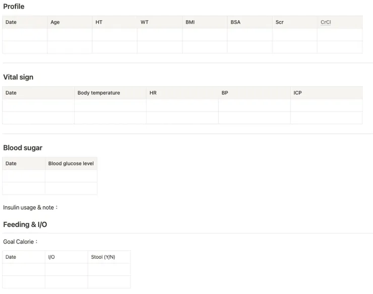Click the CrCl column header
This screenshot has width=373, height=294.
pos(326,22)
